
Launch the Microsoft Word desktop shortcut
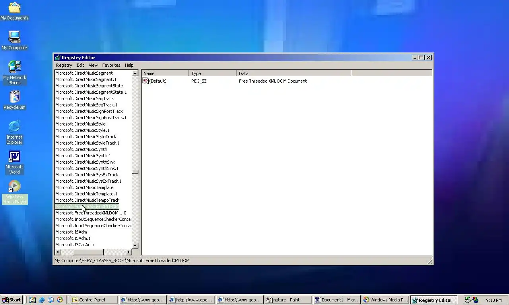coord(14,162)
